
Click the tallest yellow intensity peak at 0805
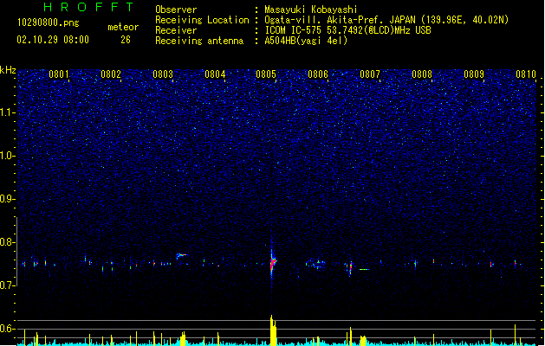[273, 330]
